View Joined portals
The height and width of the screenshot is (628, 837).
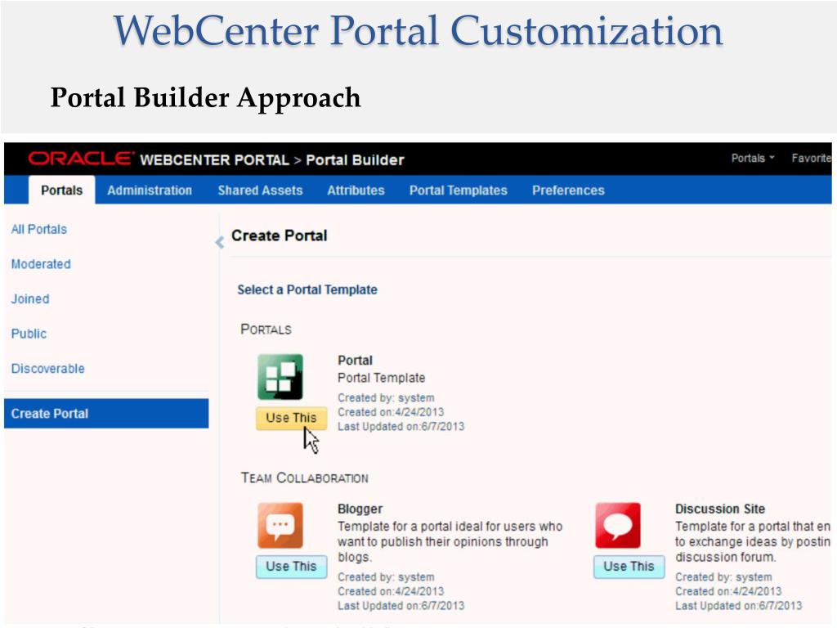tap(30, 298)
